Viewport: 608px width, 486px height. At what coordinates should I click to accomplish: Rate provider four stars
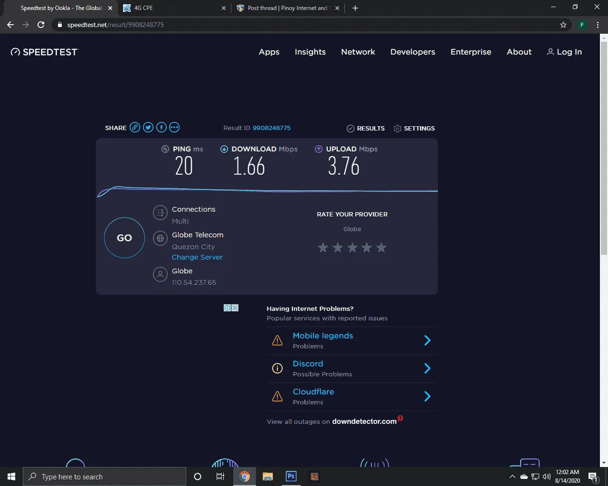[367, 247]
